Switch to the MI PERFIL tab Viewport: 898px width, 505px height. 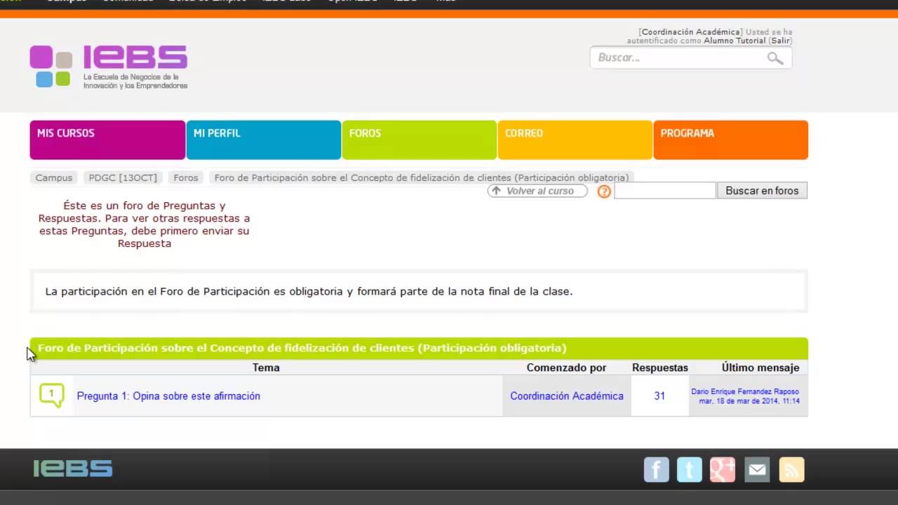[x=264, y=140]
